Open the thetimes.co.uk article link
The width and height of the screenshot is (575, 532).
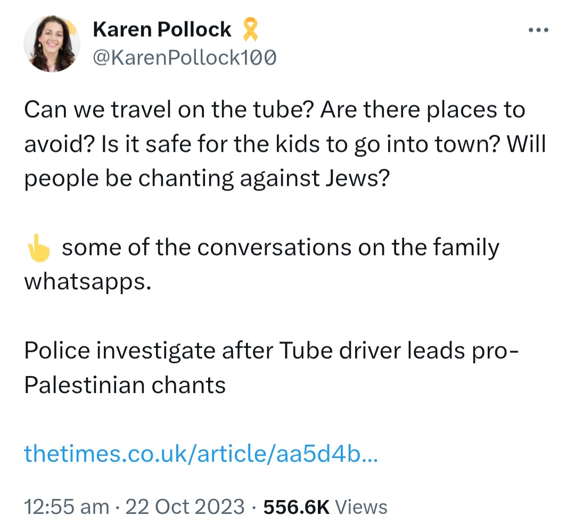[x=201, y=453]
